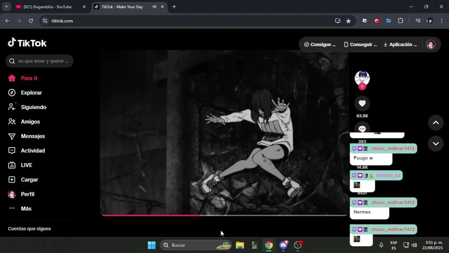Click the Aplicación download button

pyautogui.click(x=400, y=45)
